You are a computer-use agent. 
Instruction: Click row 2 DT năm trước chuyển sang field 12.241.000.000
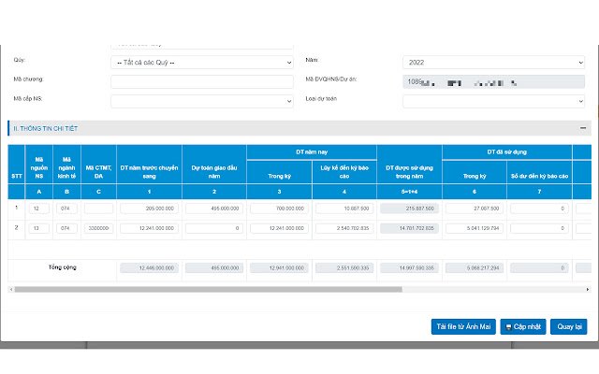pos(149,228)
